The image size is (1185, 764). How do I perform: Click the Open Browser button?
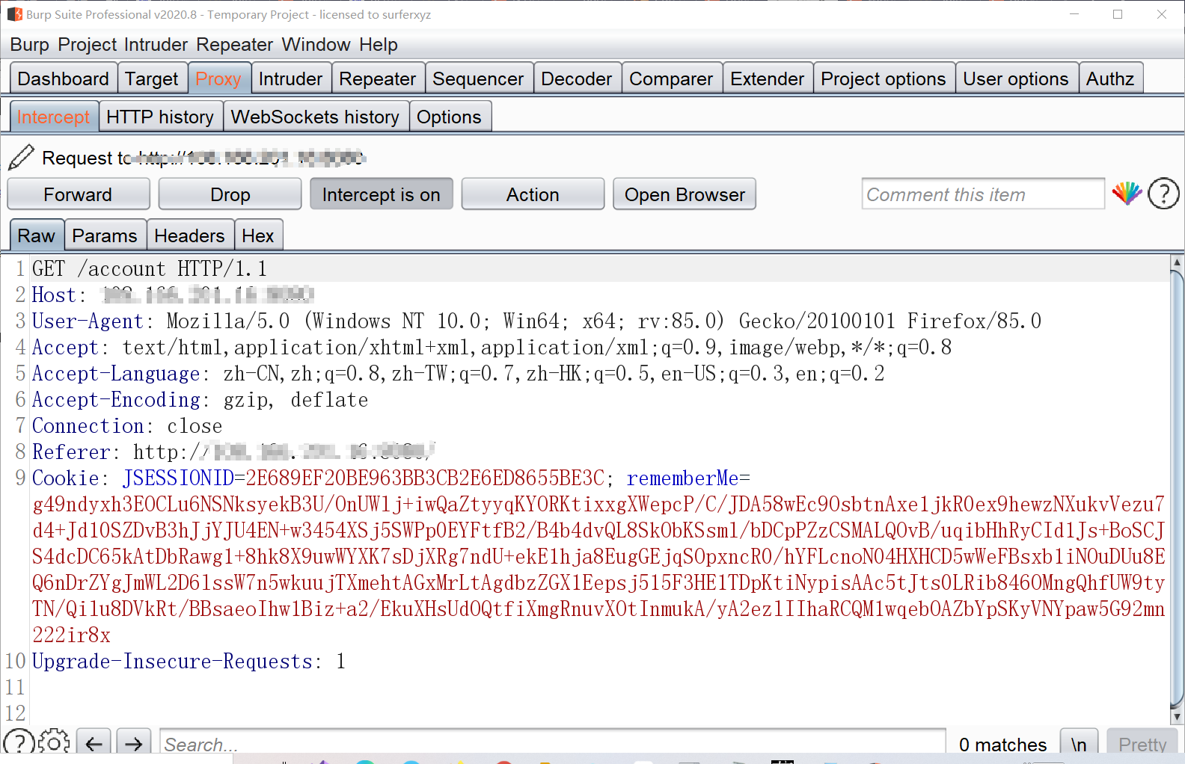pyautogui.click(x=685, y=194)
